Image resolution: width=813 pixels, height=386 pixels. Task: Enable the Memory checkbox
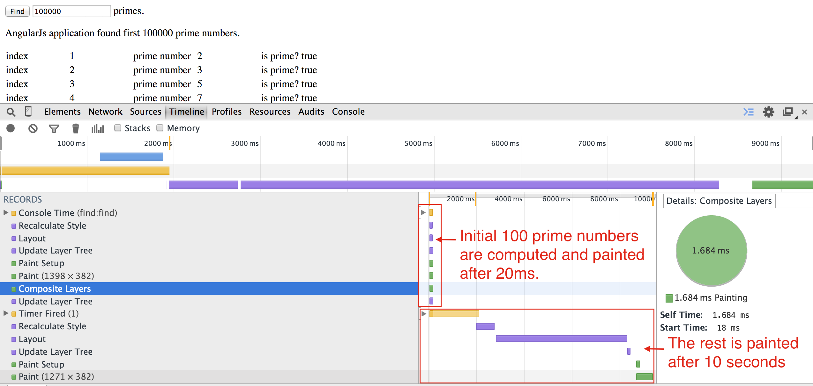pyautogui.click(x=160, y=128)
